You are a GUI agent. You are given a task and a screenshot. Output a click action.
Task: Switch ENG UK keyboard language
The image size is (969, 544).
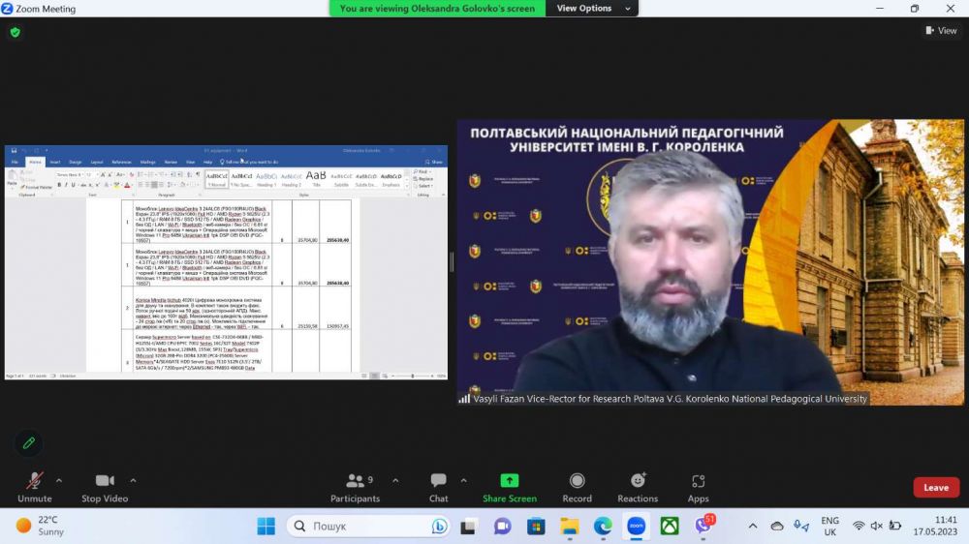pyautogui.click(x=829, y=526)
